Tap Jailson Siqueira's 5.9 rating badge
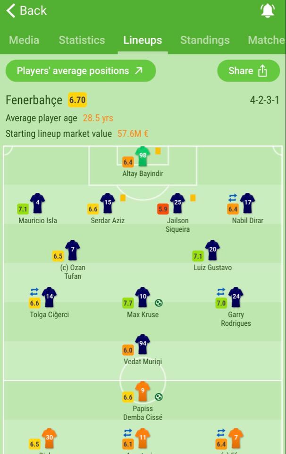This screenshot has width=286, height=454. click(163, 209)
